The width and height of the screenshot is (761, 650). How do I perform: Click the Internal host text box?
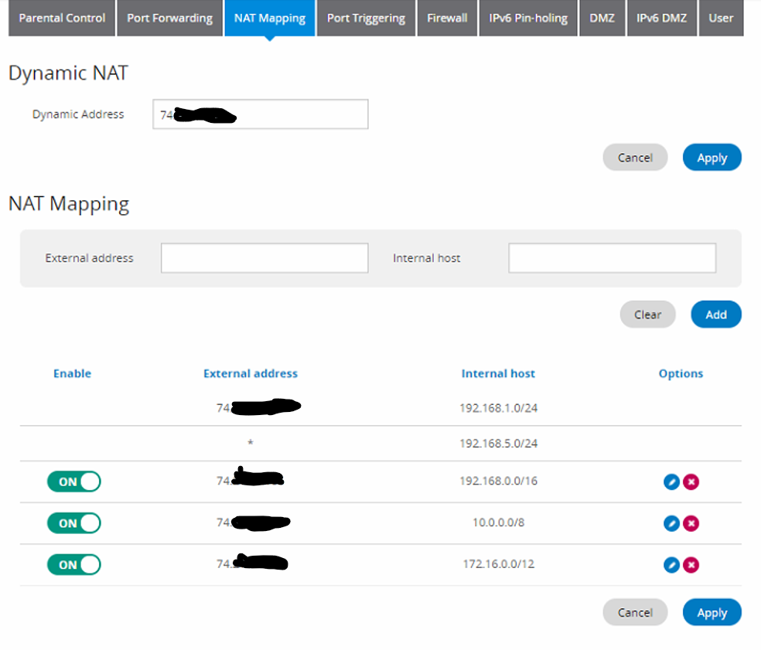pyautogui.click(x=612, y=258)
